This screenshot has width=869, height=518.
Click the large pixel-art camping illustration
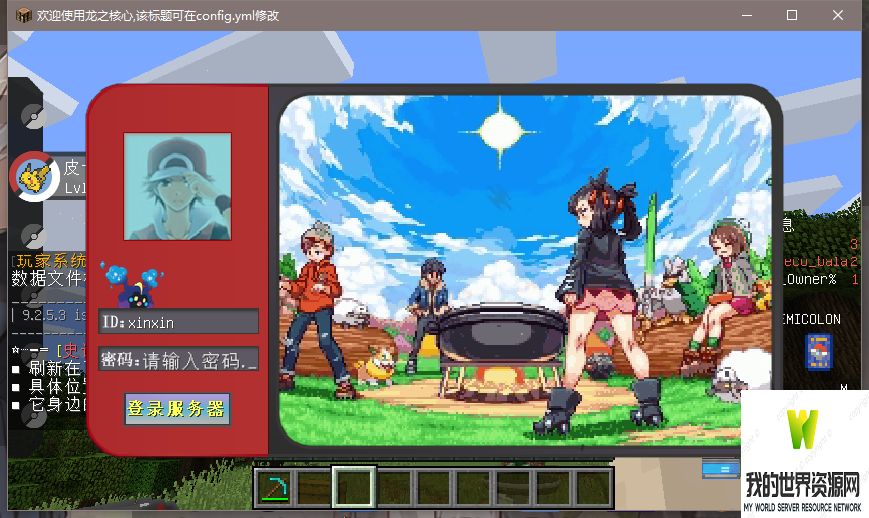(524, 270)
